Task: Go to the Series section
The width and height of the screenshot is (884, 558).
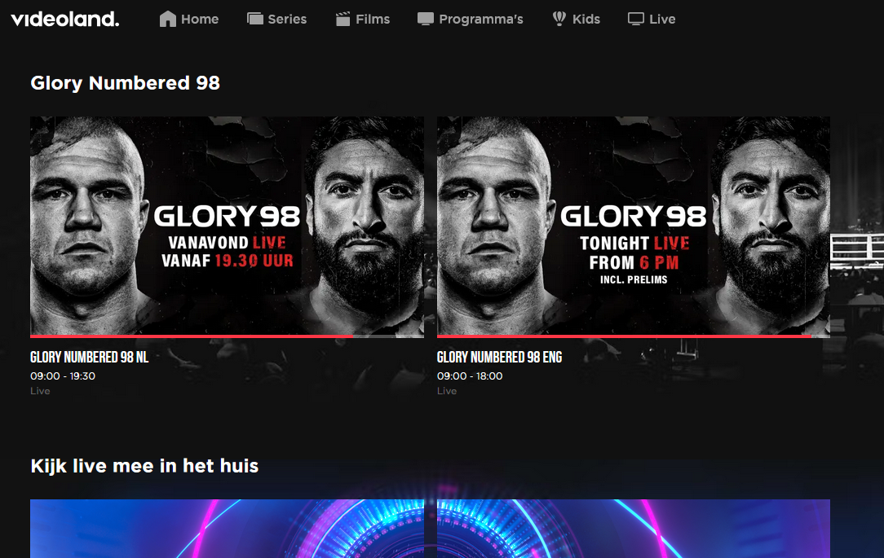Action: pyautogui.click(x=287, y=20)
